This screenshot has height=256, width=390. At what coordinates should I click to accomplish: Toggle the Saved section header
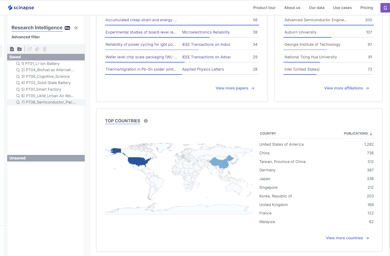(x=46, y=57)
